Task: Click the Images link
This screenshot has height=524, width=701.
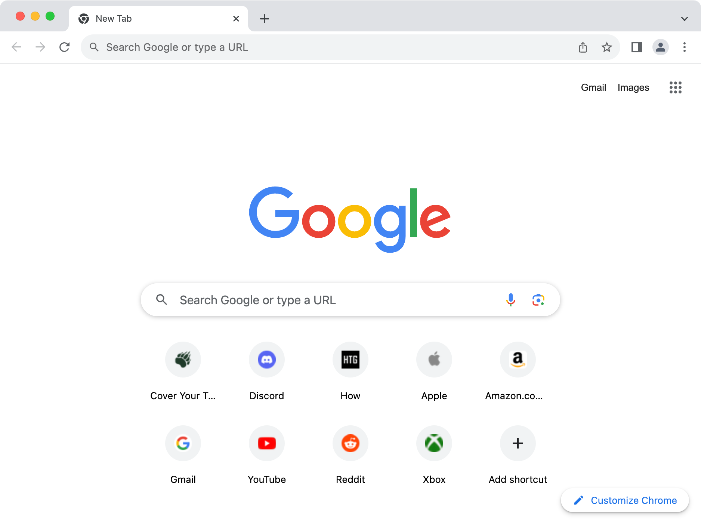Action: (x=633, y=87)
